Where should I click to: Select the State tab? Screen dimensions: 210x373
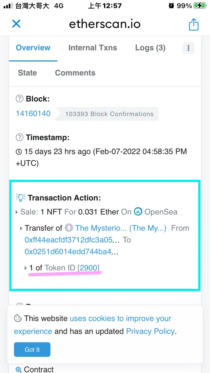point(27,73)
